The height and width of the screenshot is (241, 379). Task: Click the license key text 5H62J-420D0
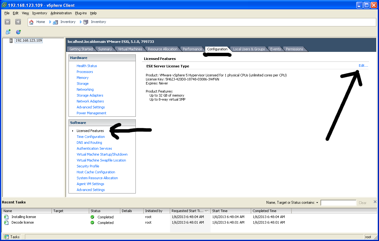coord(192,79)
